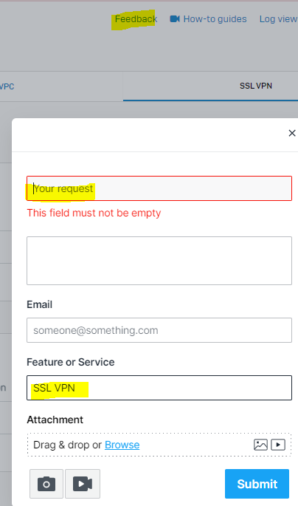Open the Feedback link in header
The width and height of the screenshot is (298, 506).
click(x=136, y=19)
